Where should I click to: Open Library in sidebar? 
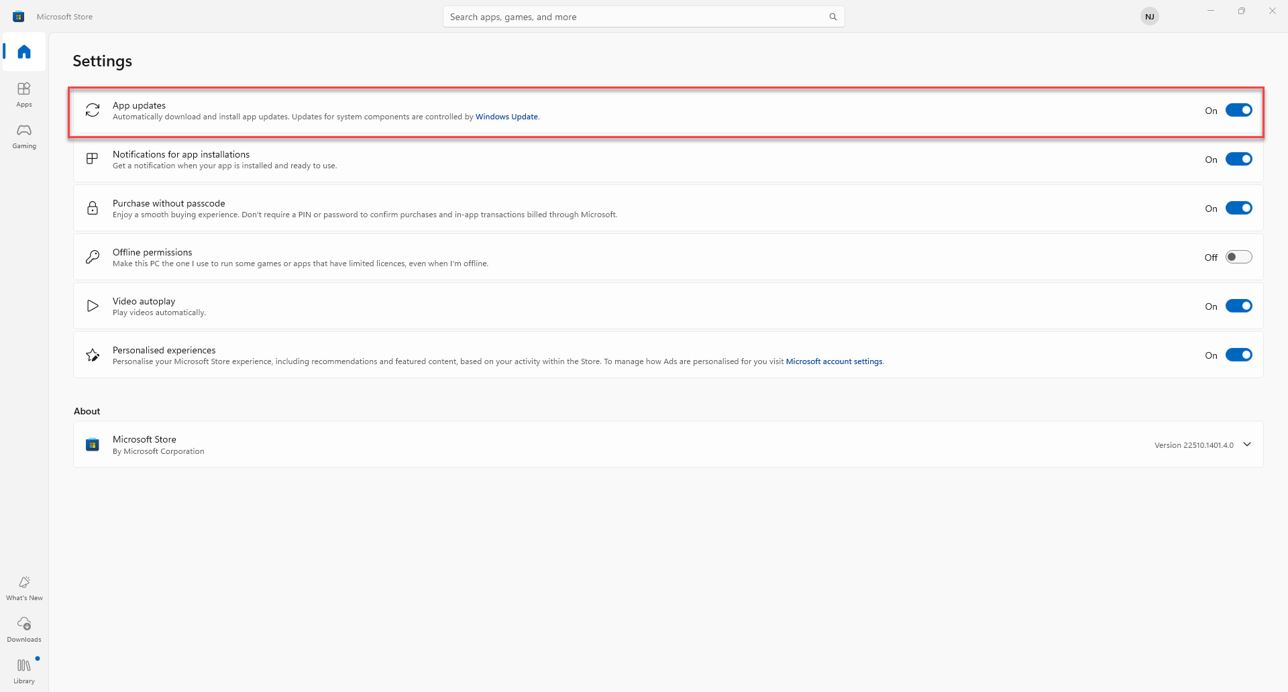(x=24, y=671)
